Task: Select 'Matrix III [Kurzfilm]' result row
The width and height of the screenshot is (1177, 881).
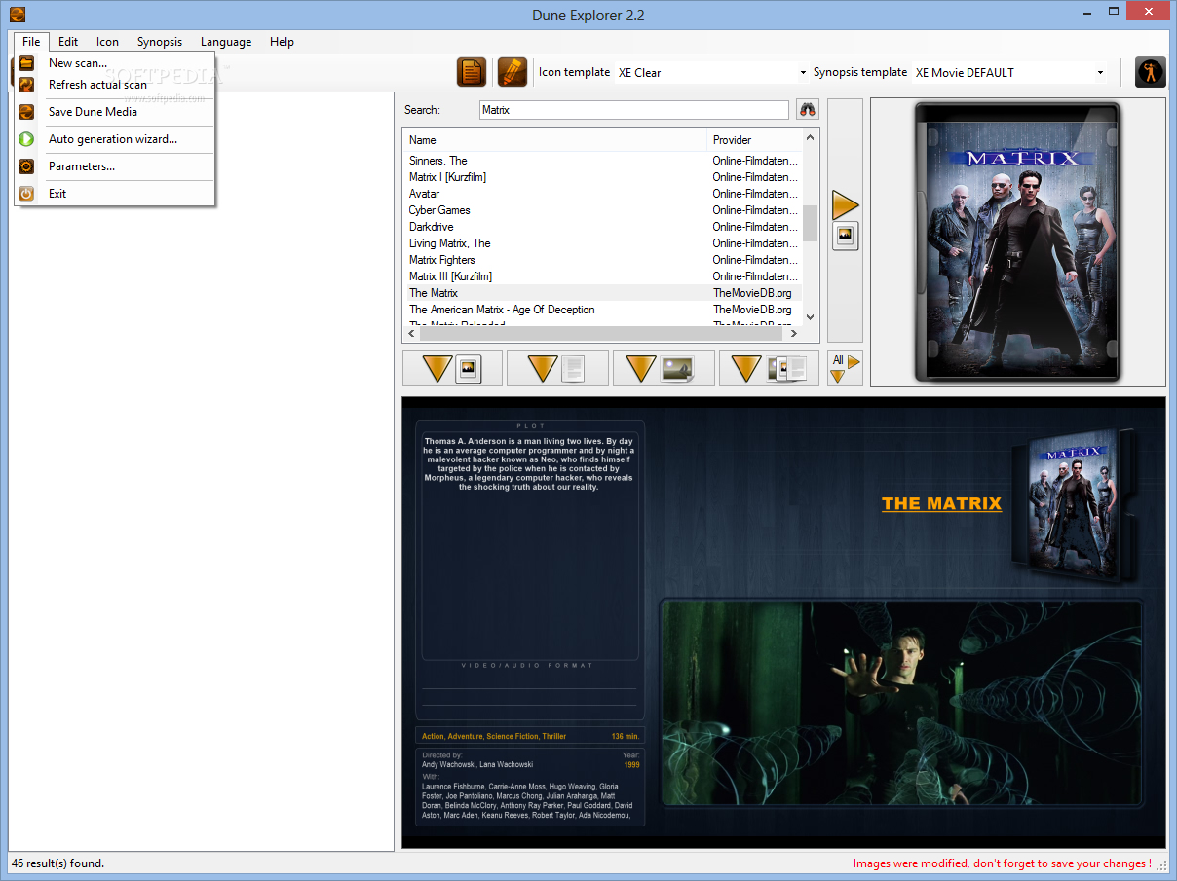Action: (x=602, y=276)
